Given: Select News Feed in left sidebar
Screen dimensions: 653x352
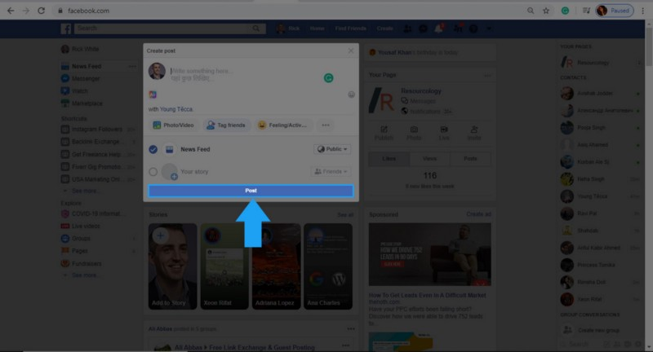Looking at the screenshot, I should click(x=87, y=67).
